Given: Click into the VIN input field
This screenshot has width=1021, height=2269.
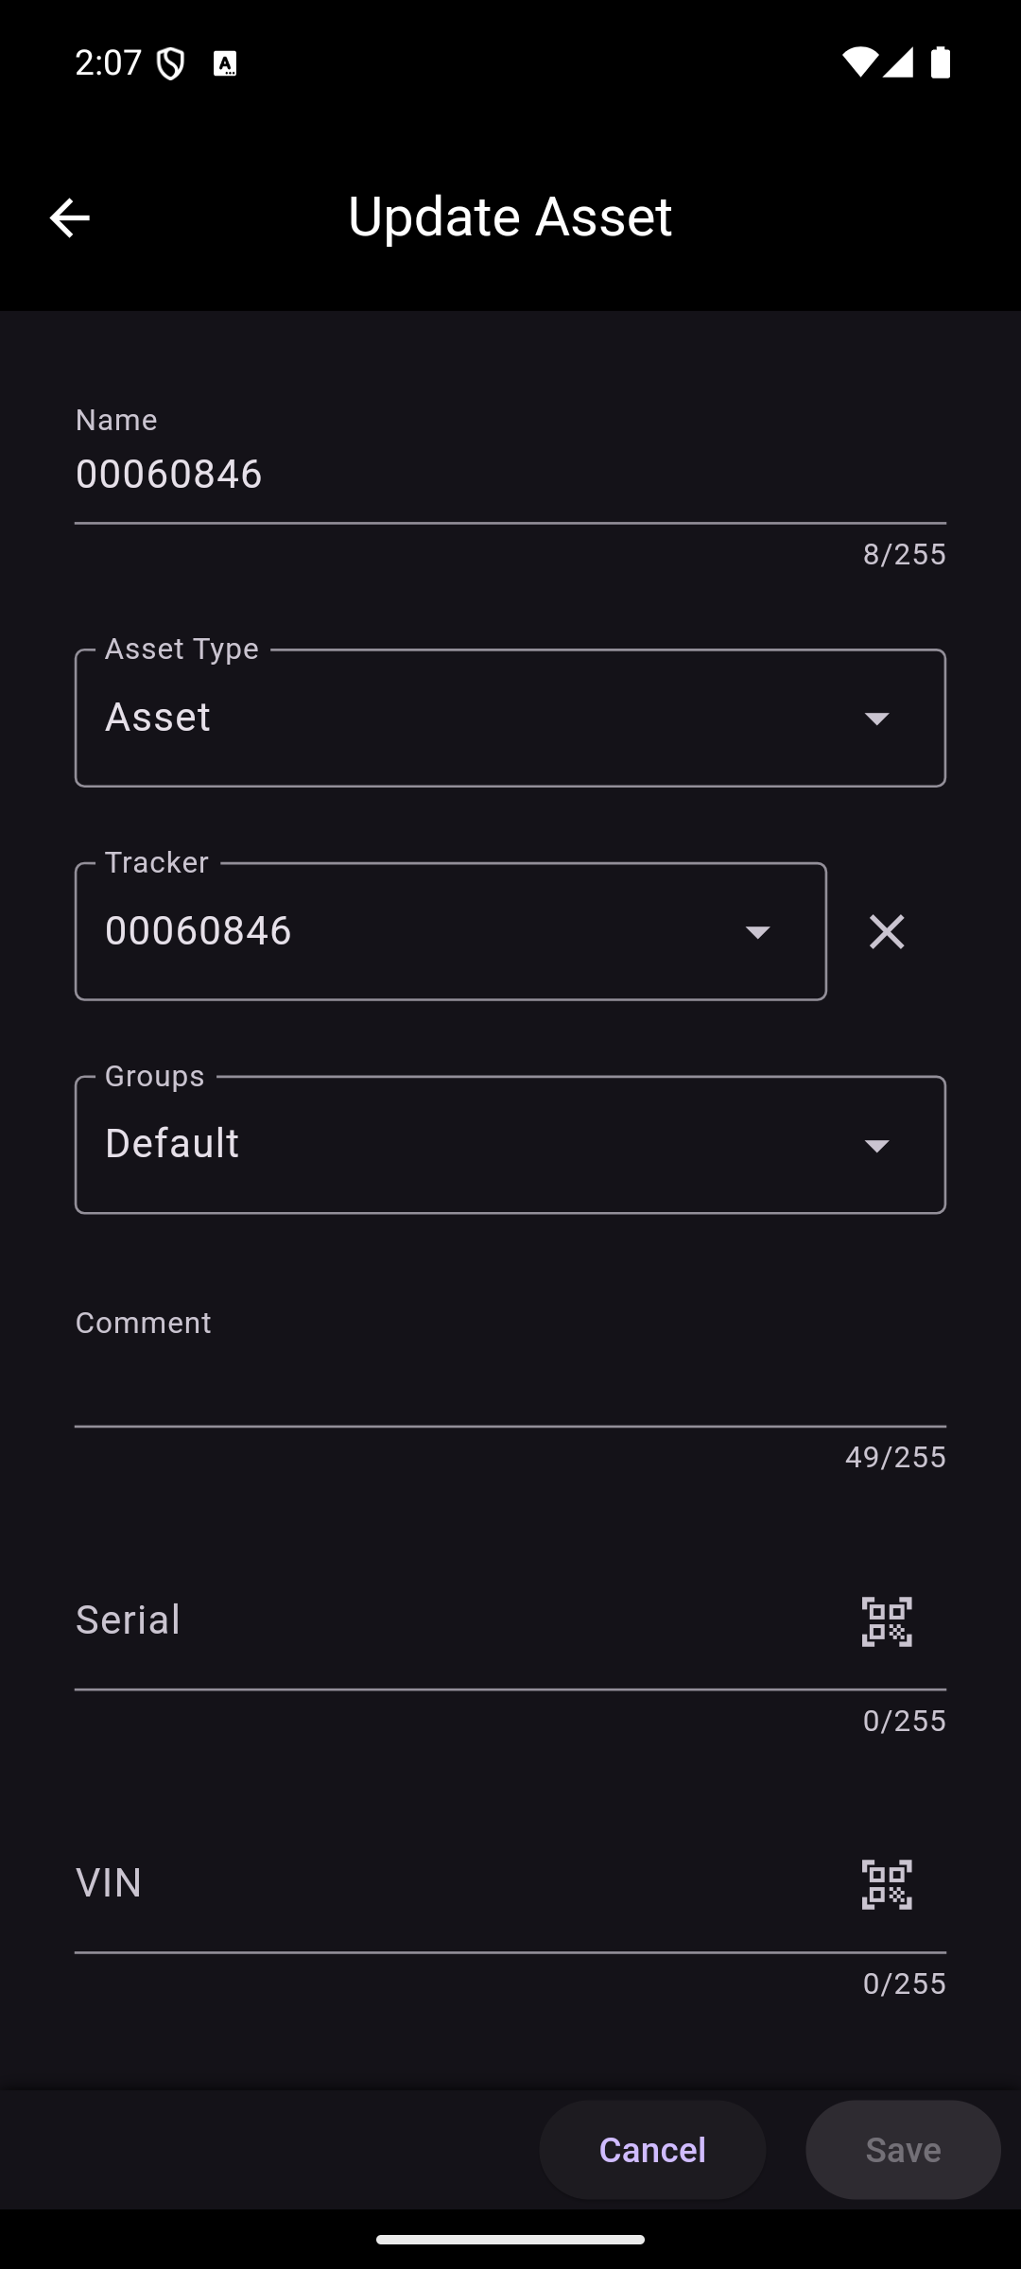Looking at the screenshot, I should click(454, 1883).
